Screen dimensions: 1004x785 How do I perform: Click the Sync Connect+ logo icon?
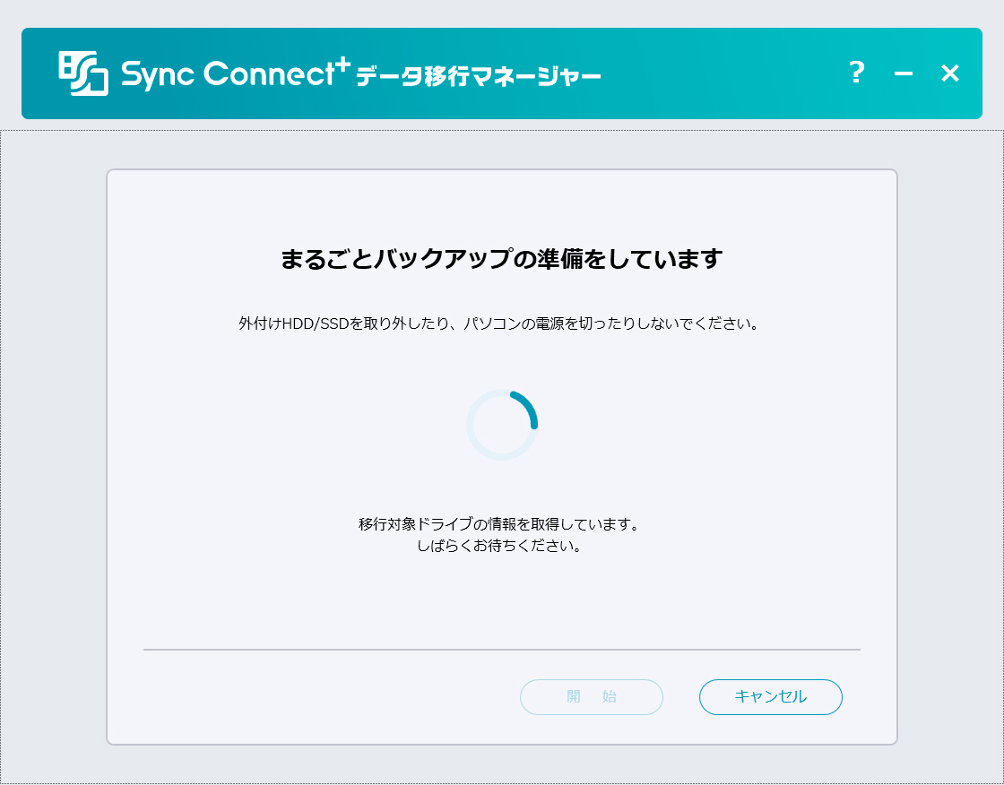tap(83, 73)
